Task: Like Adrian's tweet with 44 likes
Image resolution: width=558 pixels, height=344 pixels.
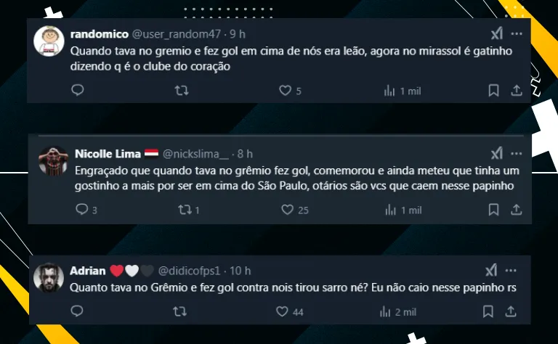Action: coord(290,311)
